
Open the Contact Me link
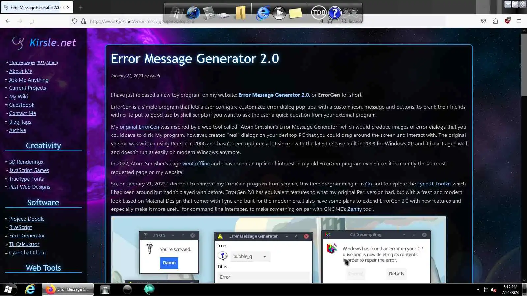[22, 113]
